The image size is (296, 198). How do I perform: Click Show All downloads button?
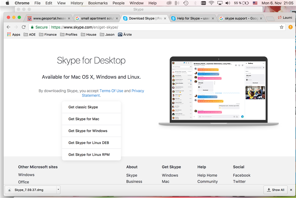275,190
